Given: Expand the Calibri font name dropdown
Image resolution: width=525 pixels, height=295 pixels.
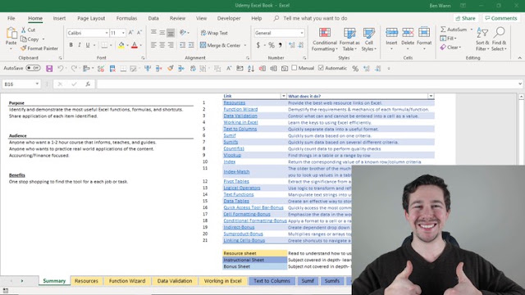Looking at the screenshot, I should (107, 33).
